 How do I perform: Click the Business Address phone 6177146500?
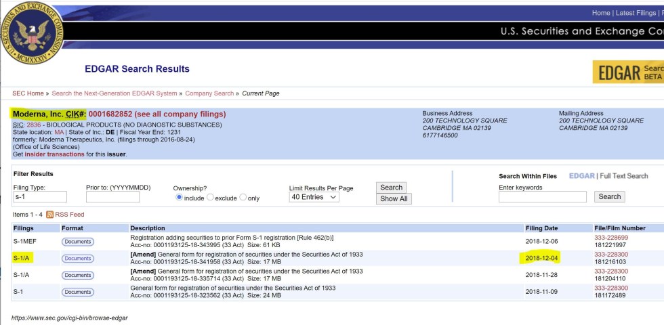440,135
